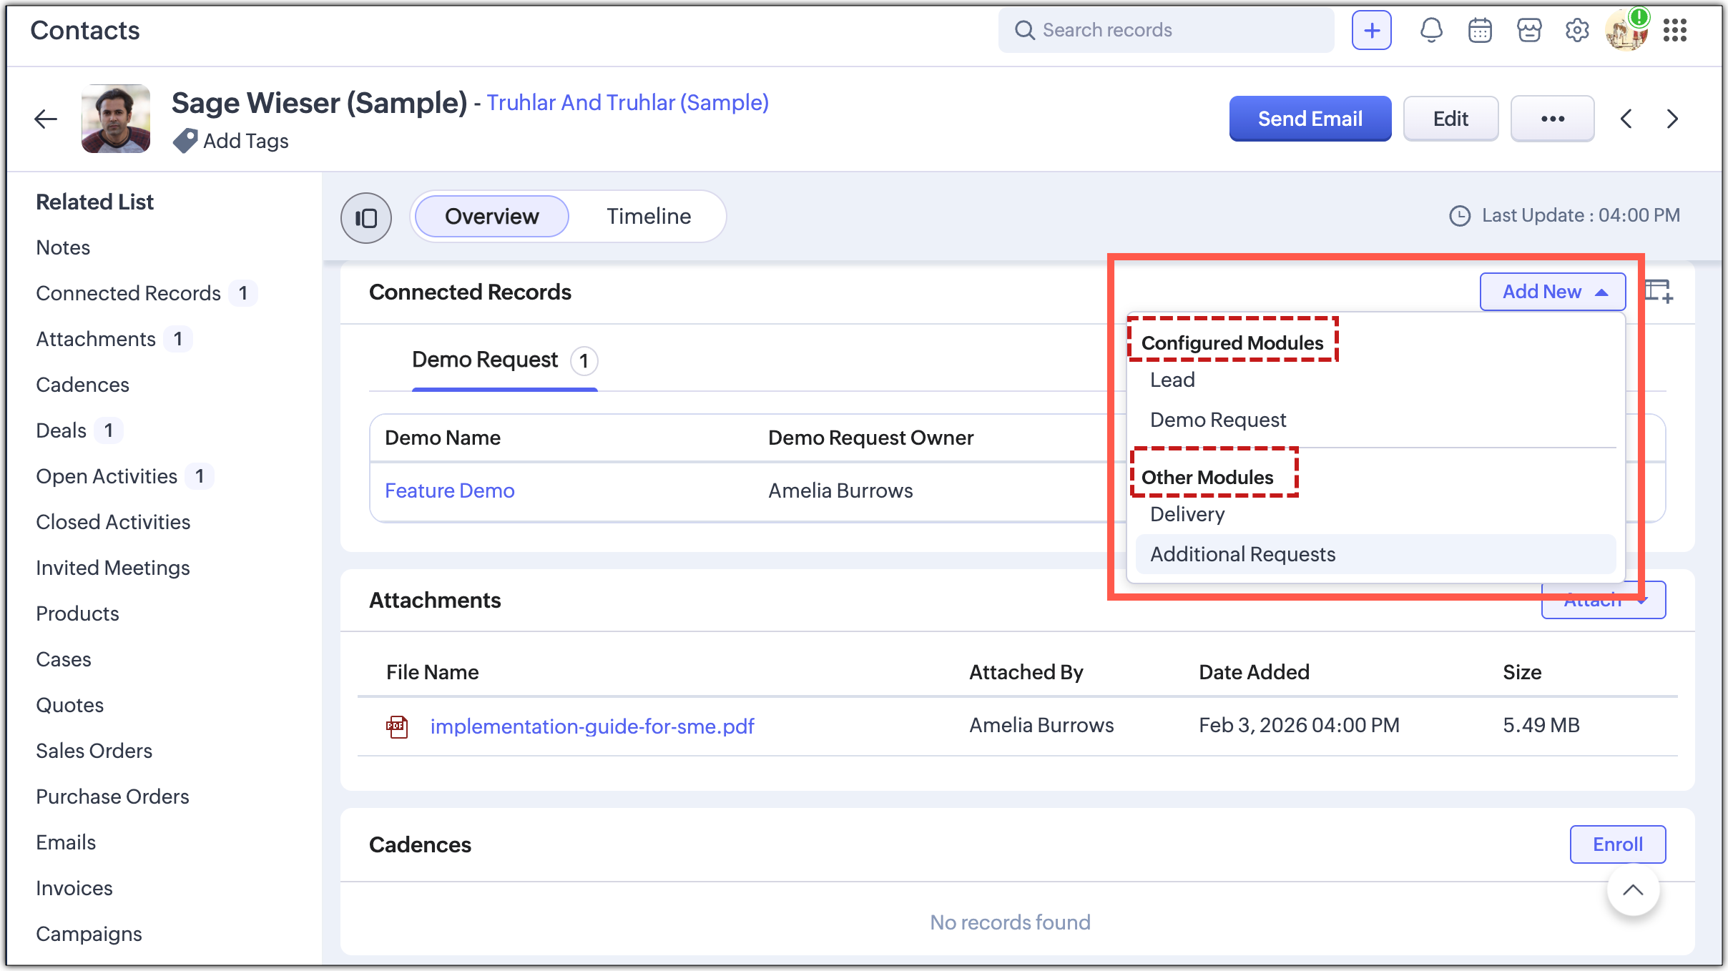Open the three-dots more actions menu
1728x971 pixels.
coord(1552,119)
